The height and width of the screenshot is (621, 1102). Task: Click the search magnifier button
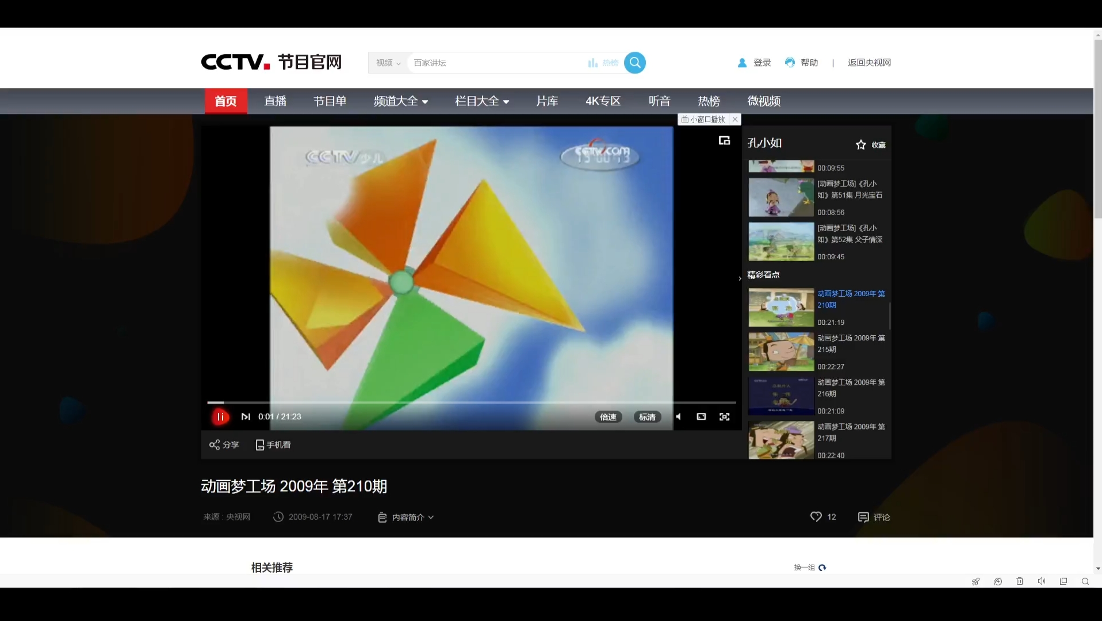coord(635,63)
